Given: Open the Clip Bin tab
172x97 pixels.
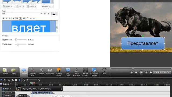Looking at the screenshot, I should 5,71.
